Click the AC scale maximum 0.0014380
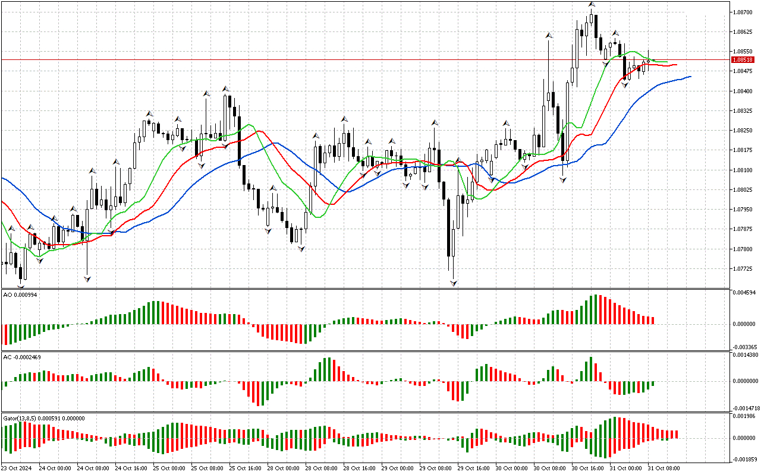This screenshot has width=761, height=475. [746, 354]
